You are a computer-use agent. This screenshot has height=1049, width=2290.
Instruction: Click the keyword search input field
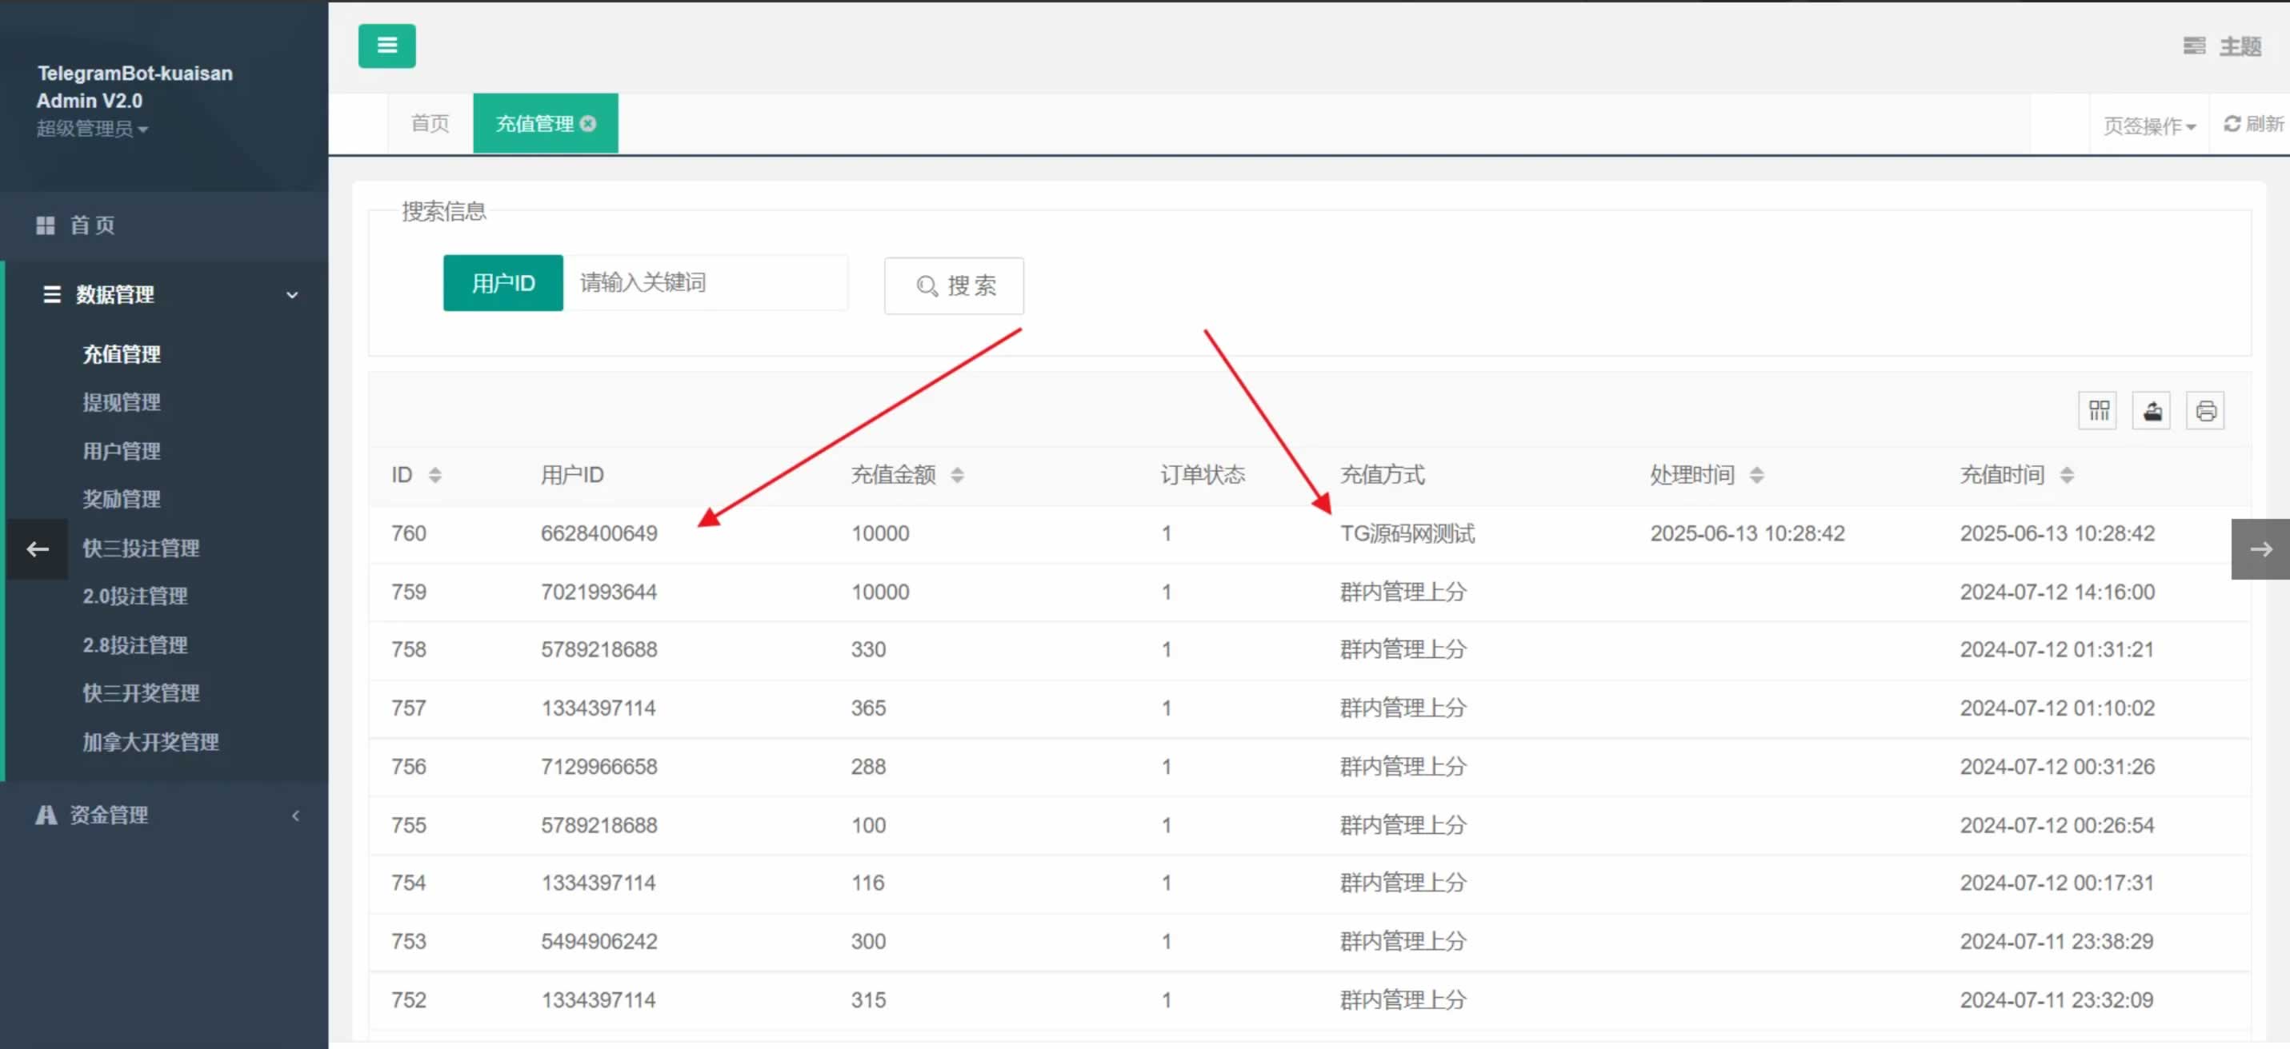click(706, 282)
